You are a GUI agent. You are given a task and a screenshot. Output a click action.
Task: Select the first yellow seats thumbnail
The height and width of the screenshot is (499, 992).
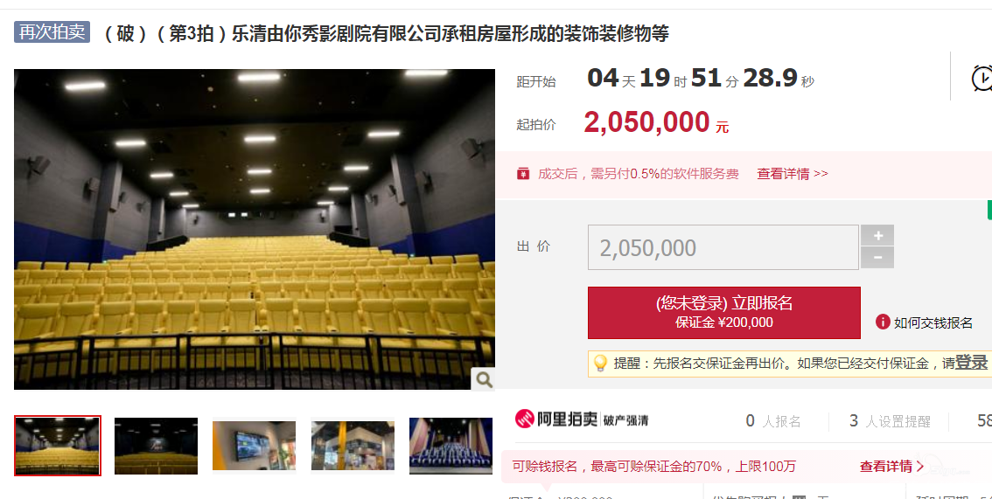pos(58,446)
